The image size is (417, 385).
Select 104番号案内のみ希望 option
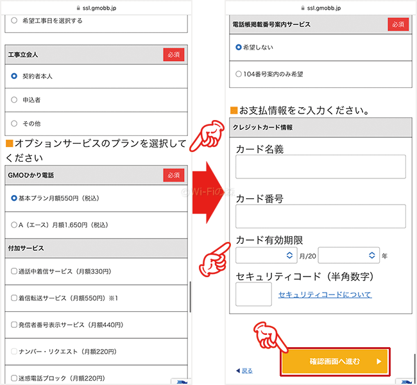(x=239, y=74)
